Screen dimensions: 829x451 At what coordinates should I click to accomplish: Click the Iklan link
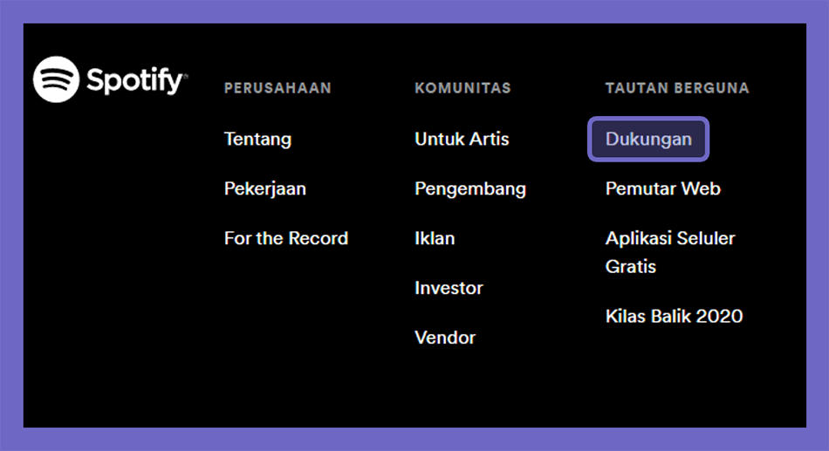[435, 238]
